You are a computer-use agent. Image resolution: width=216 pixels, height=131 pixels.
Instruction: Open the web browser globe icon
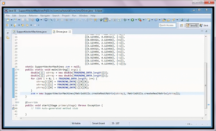point(182,20)
